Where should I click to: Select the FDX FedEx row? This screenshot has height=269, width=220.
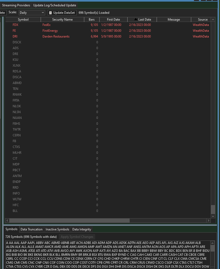(x=53, y=25)
